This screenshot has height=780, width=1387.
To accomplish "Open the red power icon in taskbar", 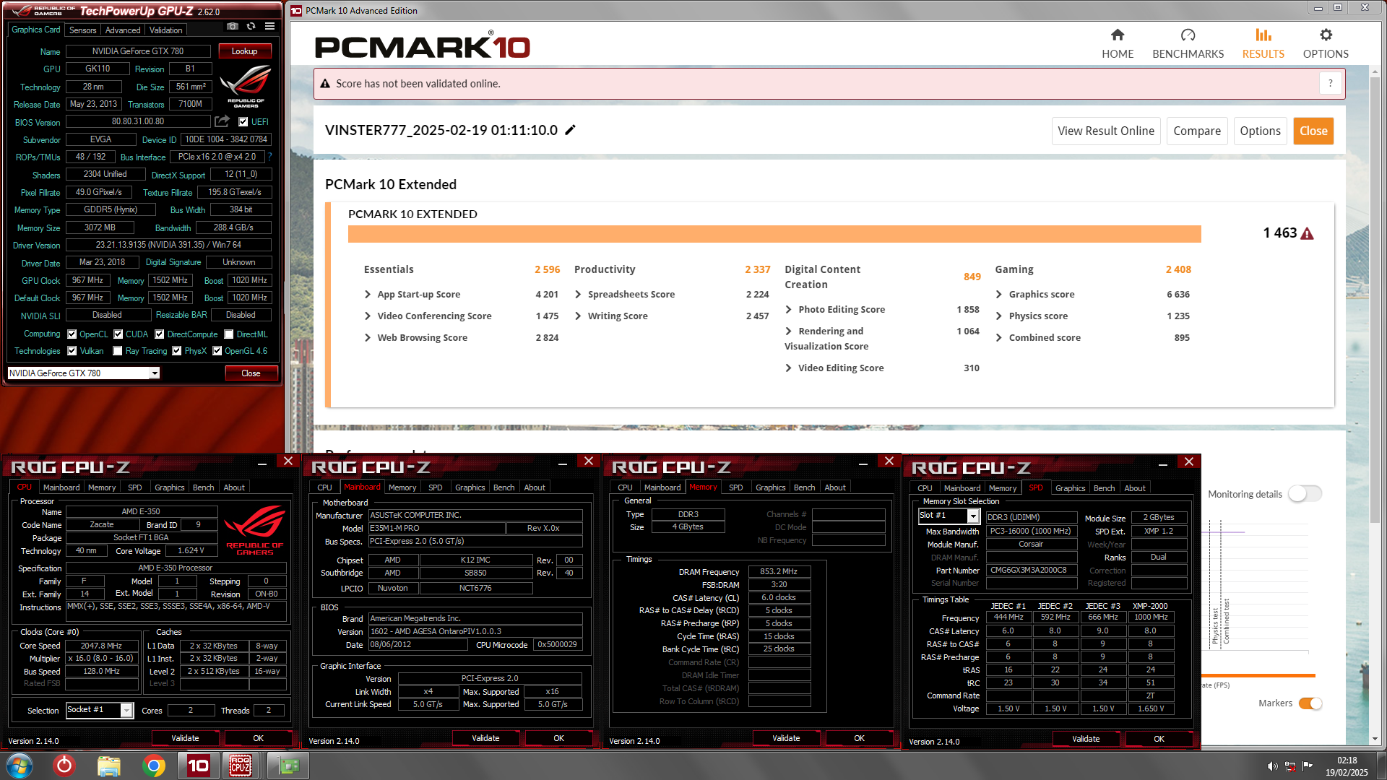I will pyautogui.click(x=64, y=766).
